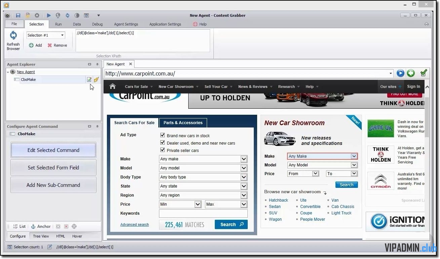Click the Set Selected Form Field button
Image resolution: width=440 pixels, height=259 pixels.
pyautogui.click(x=53, y=167)
